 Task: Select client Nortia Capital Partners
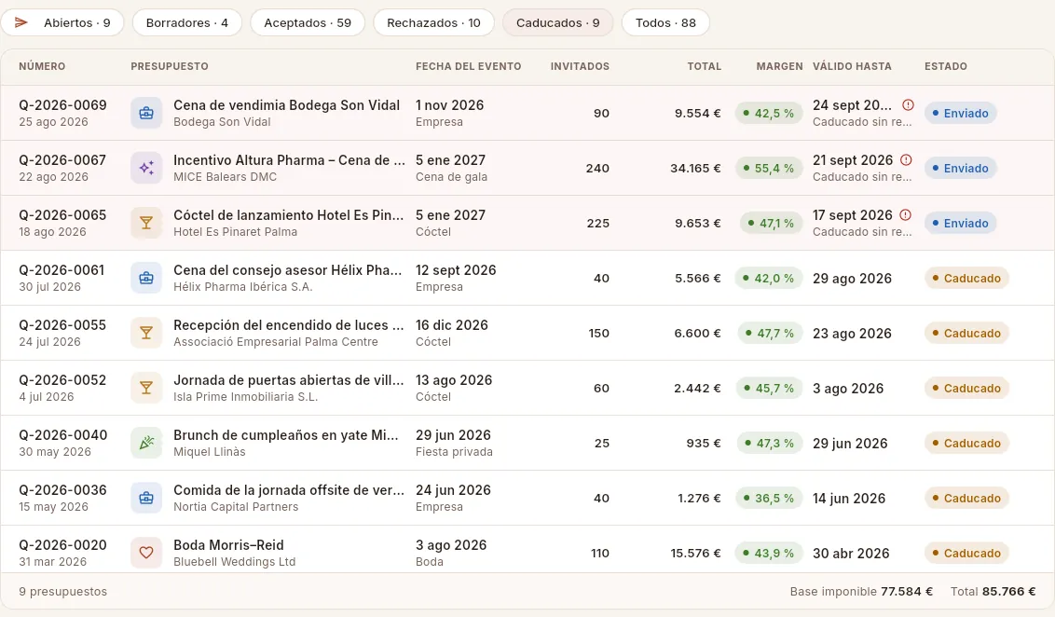pos(236,507)
